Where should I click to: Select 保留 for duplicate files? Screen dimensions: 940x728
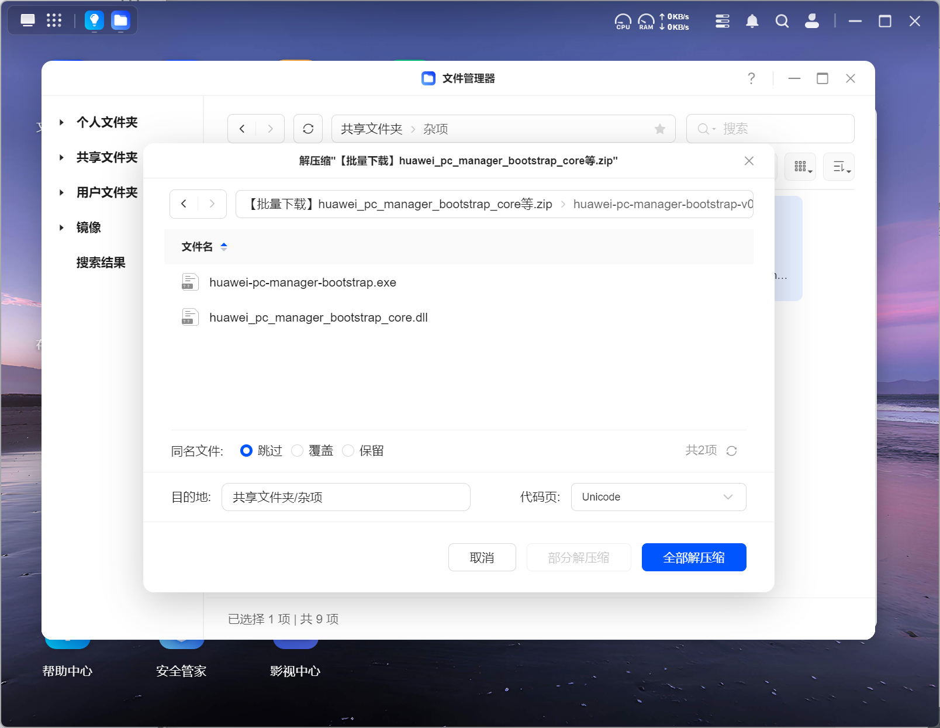(x=348, y=450)
